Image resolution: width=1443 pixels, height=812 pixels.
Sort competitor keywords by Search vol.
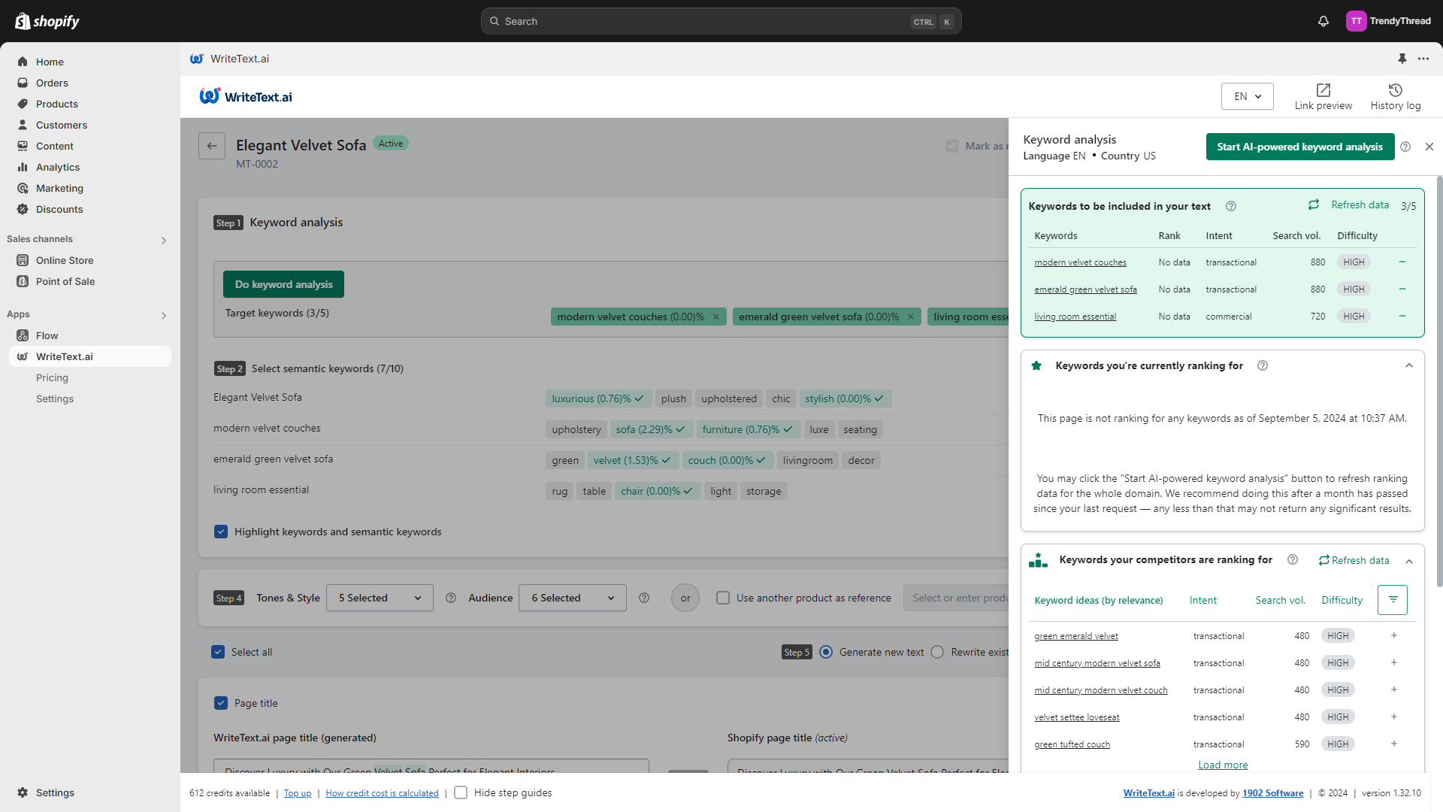click(1281, 600)
